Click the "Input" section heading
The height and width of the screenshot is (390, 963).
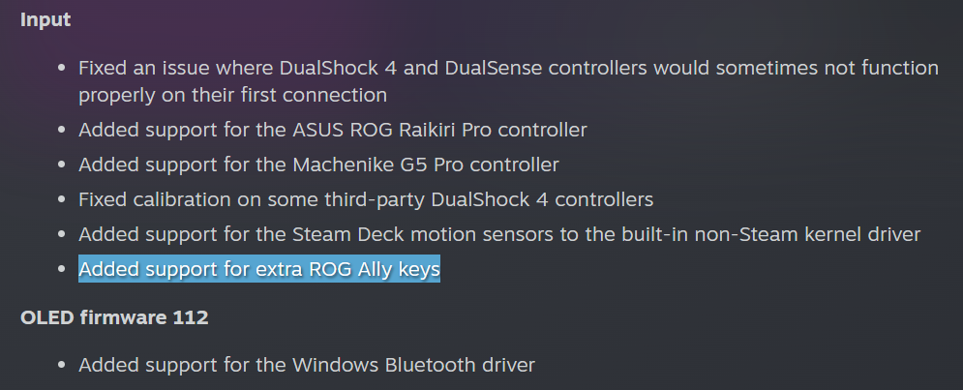[x=45, y=19]
